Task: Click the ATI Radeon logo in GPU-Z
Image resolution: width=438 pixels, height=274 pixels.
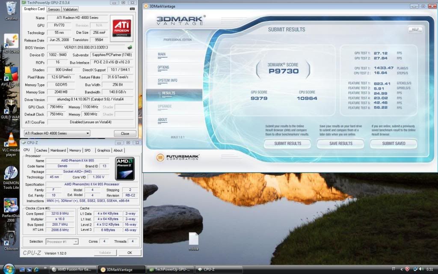Action: pos(121,28)
